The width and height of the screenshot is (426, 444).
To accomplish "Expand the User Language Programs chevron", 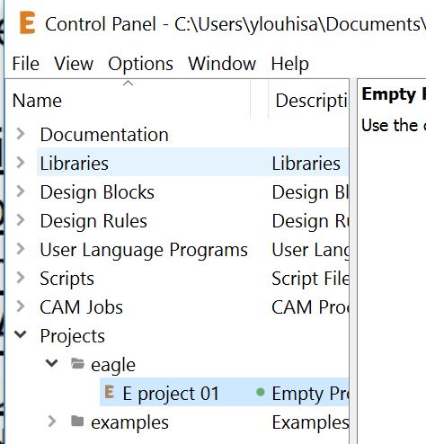I will (x=21, y=249).
